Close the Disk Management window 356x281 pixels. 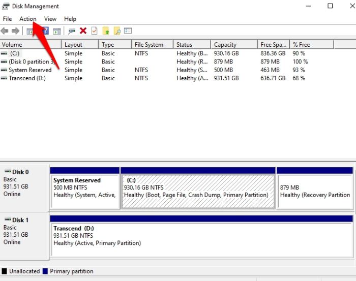[352, 6]
